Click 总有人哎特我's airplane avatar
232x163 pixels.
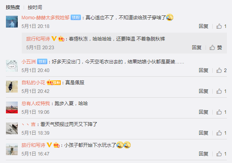pos(12,107)
